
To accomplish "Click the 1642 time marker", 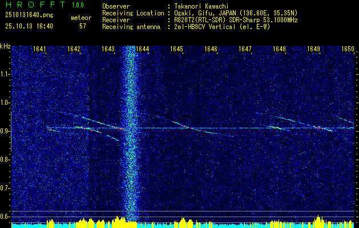I will (74, 48).
